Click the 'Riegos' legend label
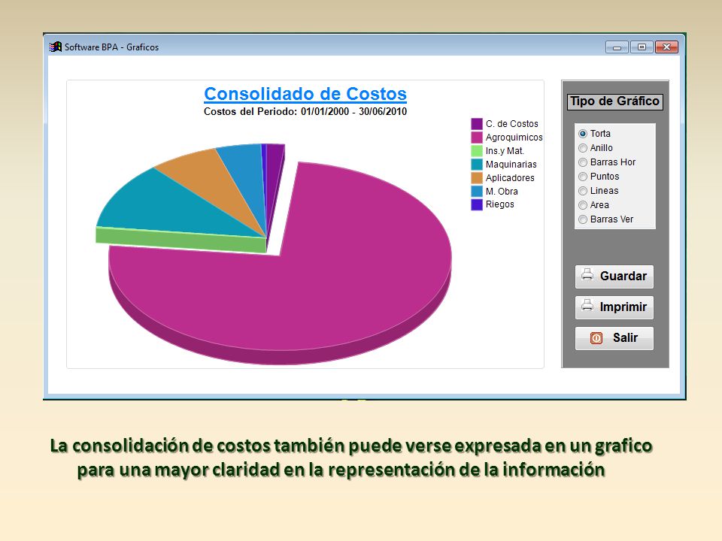 pyautogui.click(x=499, y=204)
